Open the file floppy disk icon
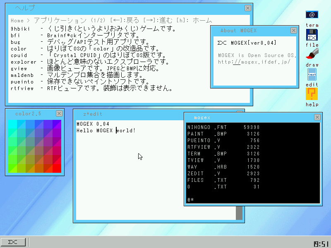The image size is (331, 248). pyautogui.click(x=312, y=35)
